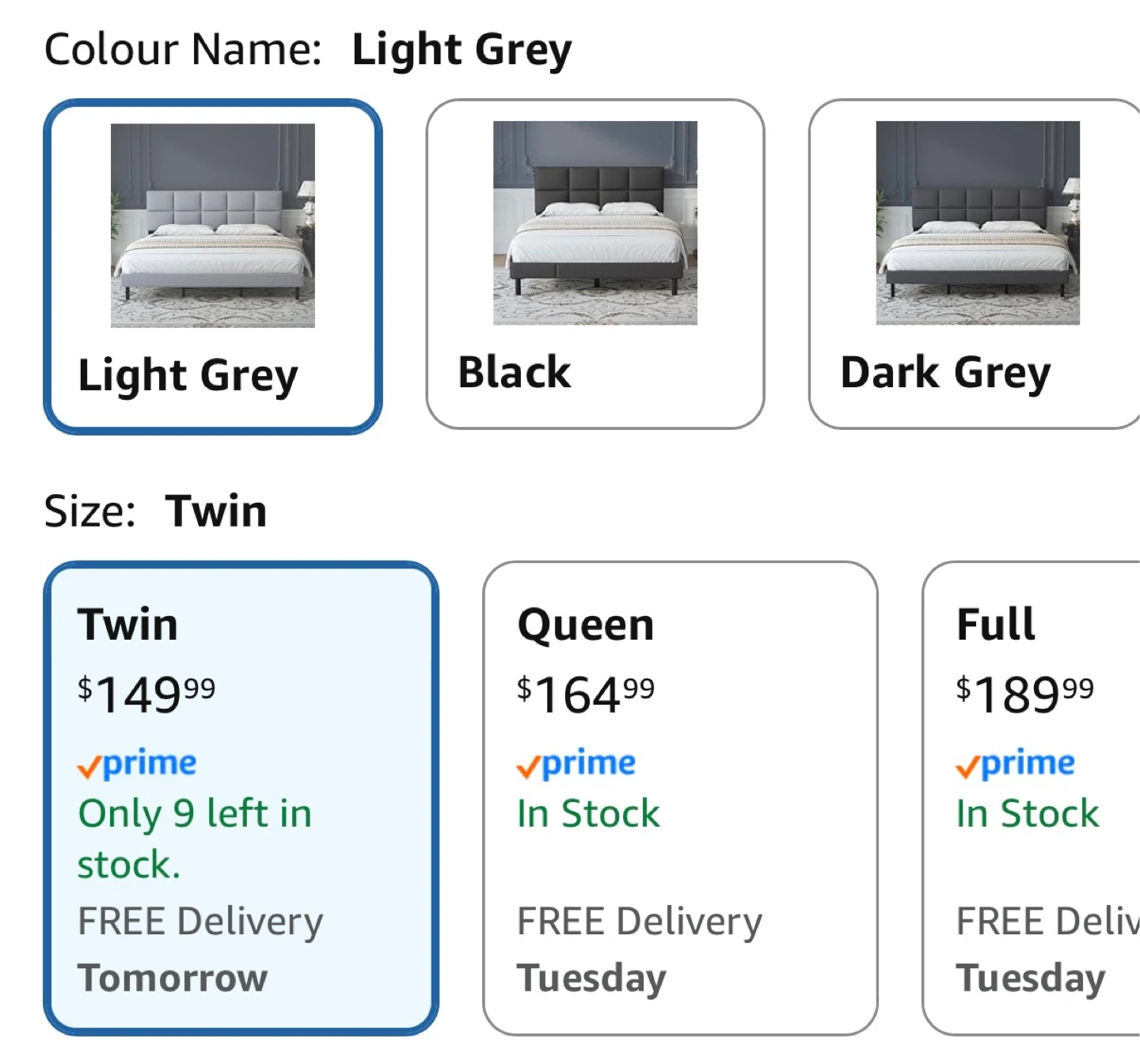Click the $149.99 Twin price
The image size is (1140, 1061).
[x=146, y=694]
